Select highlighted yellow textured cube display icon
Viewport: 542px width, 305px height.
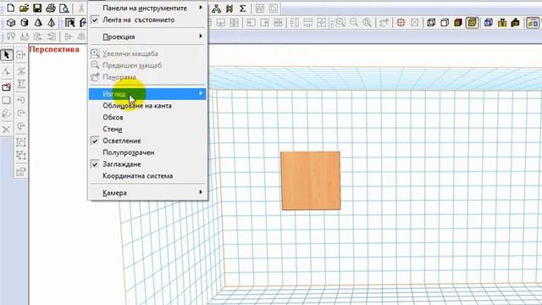click(472, 23)
